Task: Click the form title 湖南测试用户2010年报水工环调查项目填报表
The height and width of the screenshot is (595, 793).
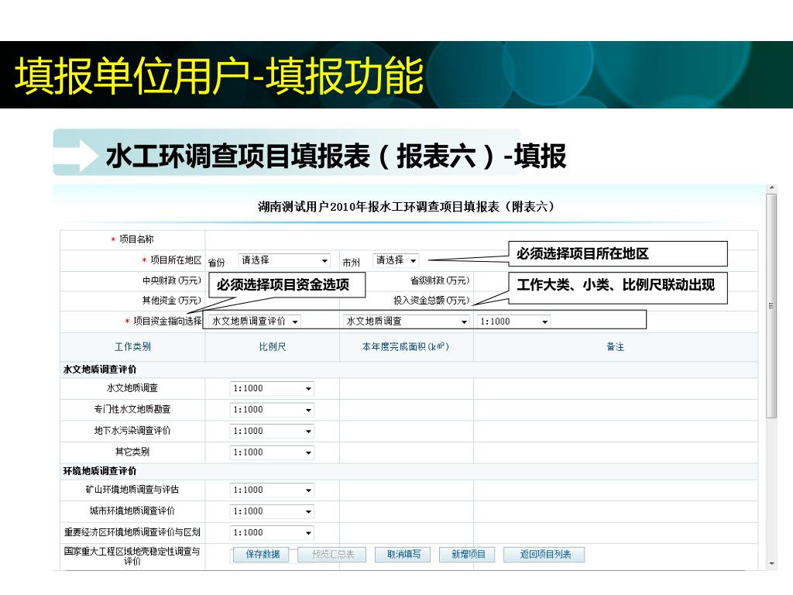Action: tap(406, 206)
